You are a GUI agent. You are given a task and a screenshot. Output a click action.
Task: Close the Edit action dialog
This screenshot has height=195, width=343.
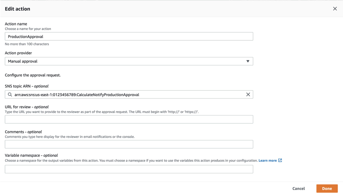tap(335, 9)
